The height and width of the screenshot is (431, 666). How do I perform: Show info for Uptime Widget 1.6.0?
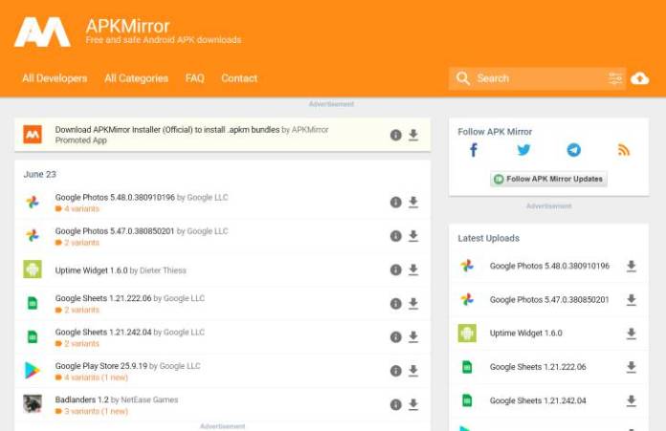click(x=396, y=269)
